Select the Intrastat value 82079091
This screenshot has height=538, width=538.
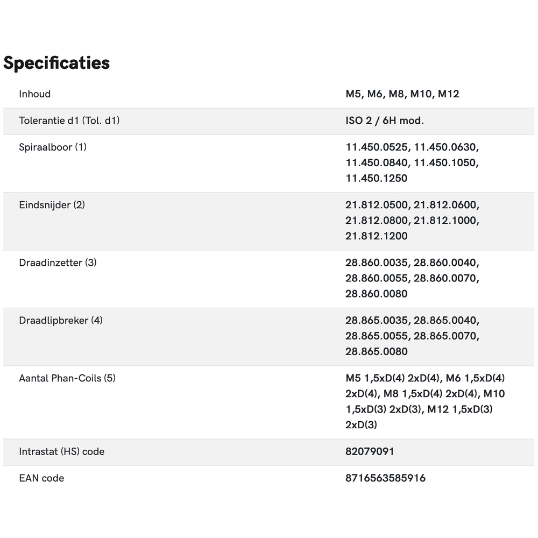click(370, 451)
